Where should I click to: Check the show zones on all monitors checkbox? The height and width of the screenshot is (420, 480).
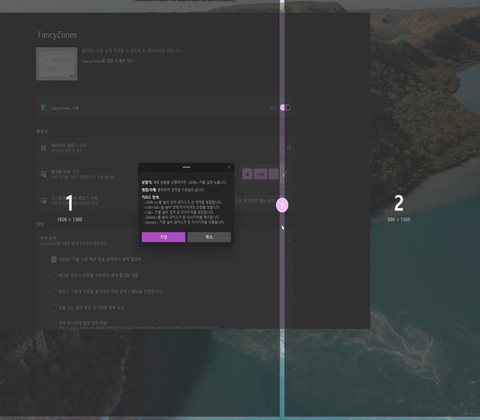tap(54, 308)
